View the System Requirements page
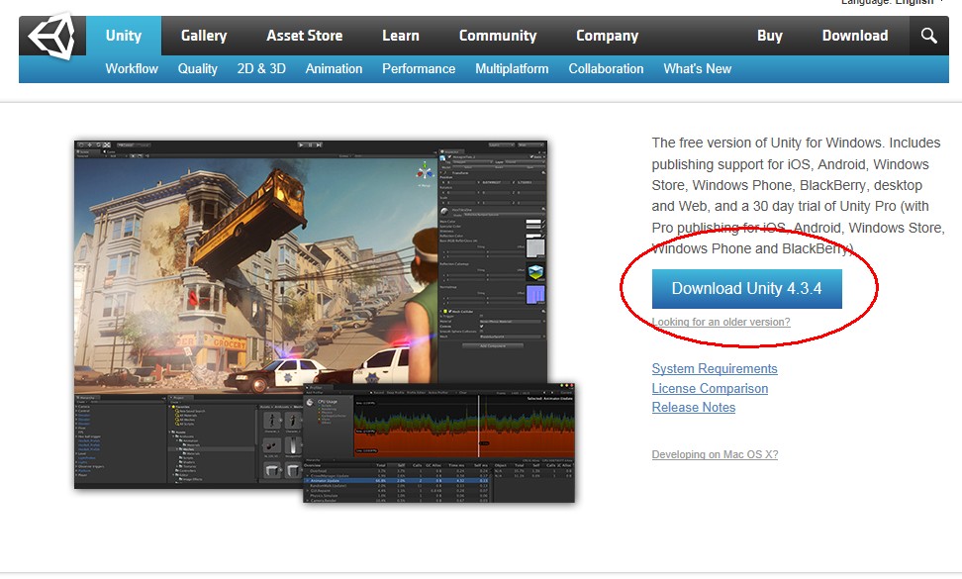Screen dimensions: 962x579 click(x=715, y=368)
